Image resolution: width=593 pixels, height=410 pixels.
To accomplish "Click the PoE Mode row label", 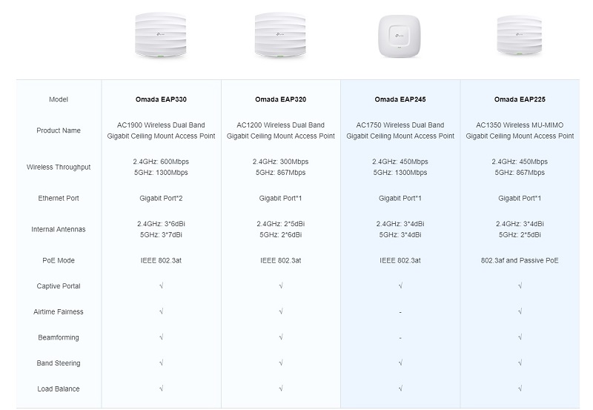I will (x=59, y=260).
